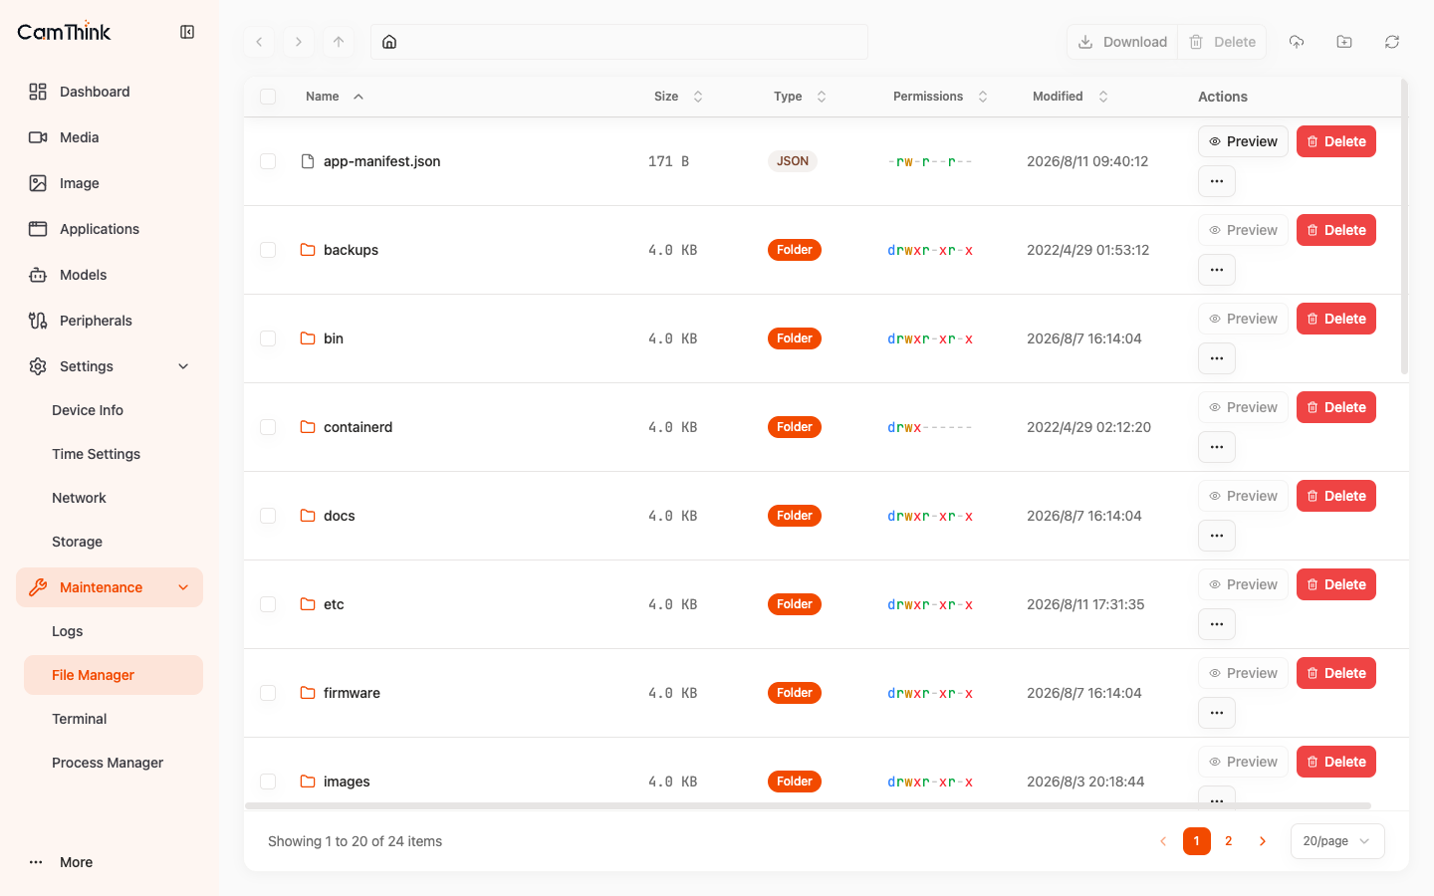The image size is (1434, 896).
Task: Expand the More menu at sidebar bottom
Action: coord(110,862)
